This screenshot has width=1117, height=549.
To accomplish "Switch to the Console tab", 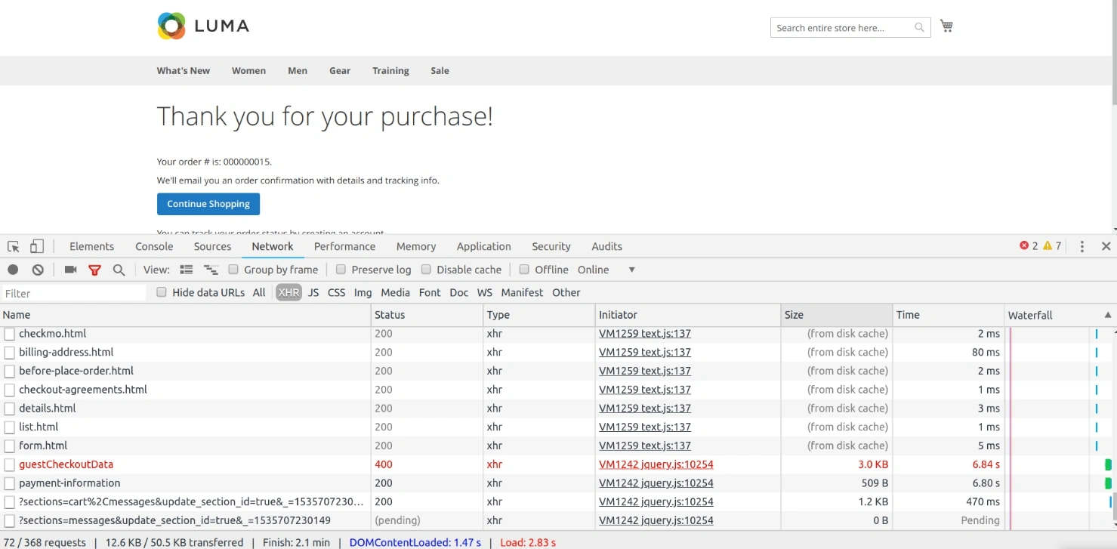I will click(x=154, y=246).
